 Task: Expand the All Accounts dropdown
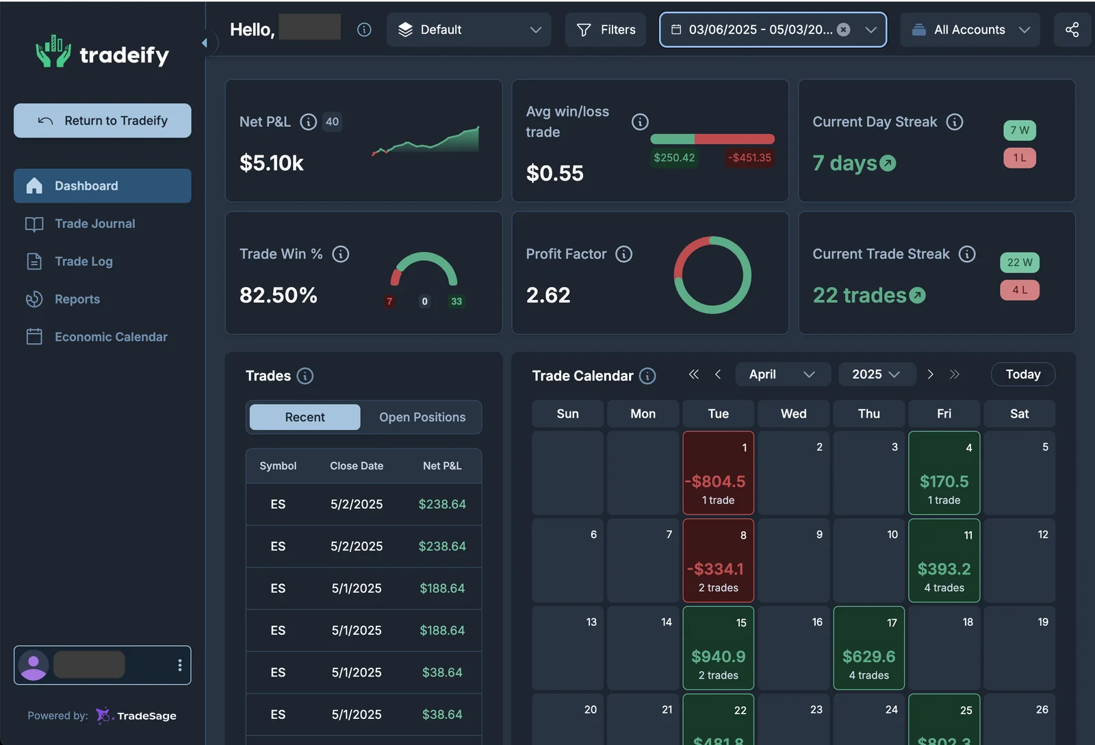click(970, 29)
